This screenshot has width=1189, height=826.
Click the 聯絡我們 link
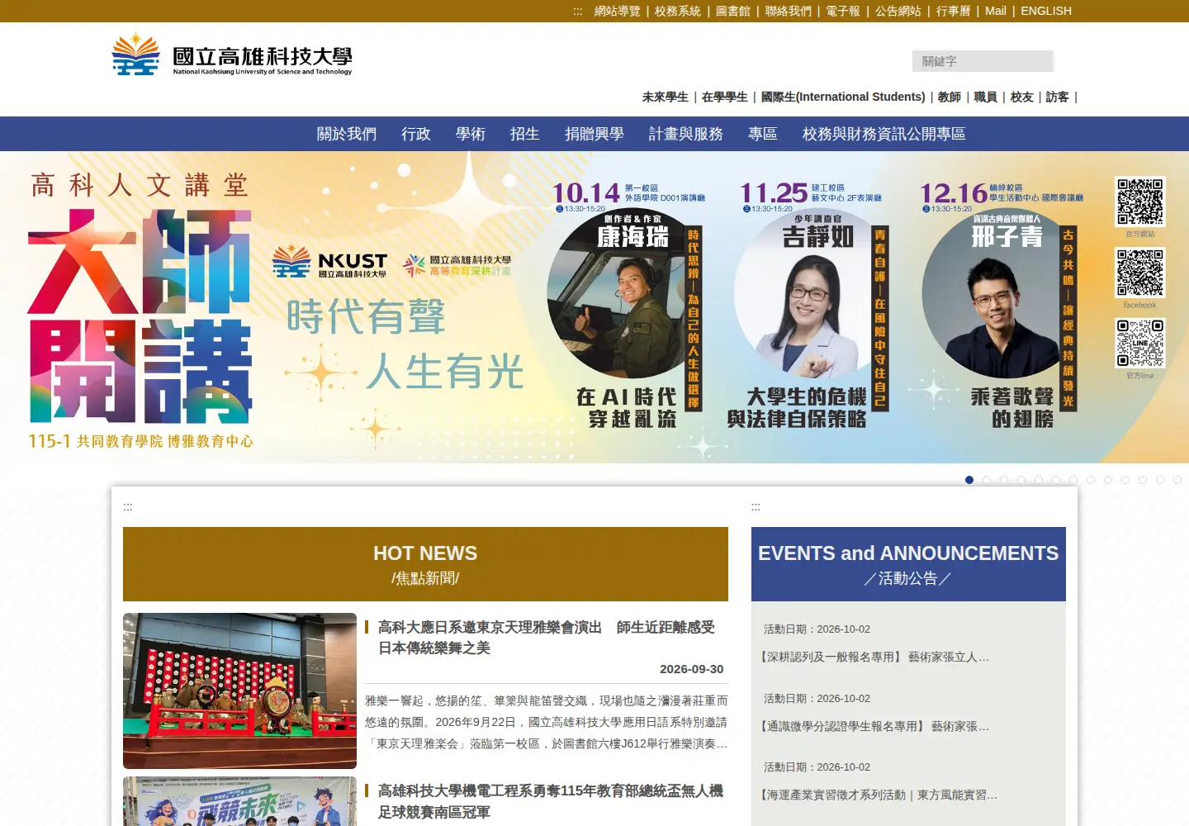(789, 11)
